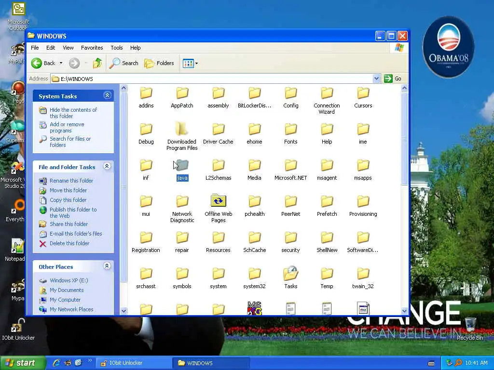Image resolution: width=494 pixels, height=370 pixels.
Task: Select the Driver Cache folder icon
Action: click(219, 129)
